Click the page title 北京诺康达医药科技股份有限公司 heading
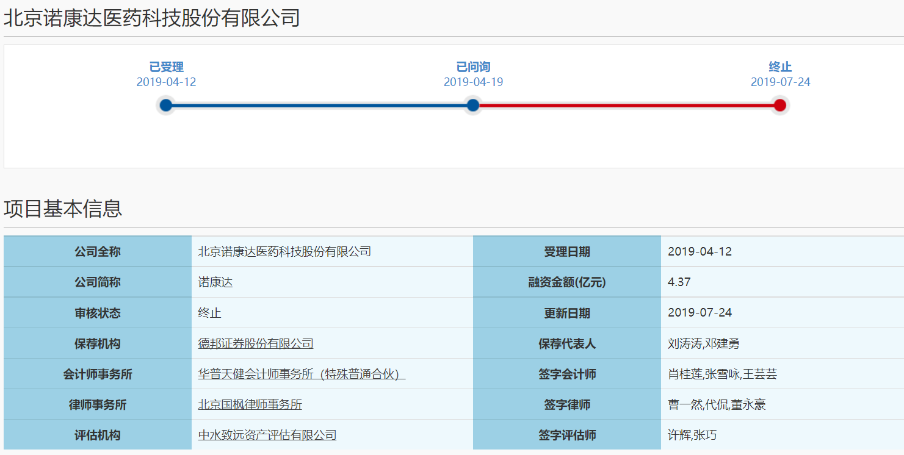The width and height of the screenshot is (904, 455). click(x=152, y=18)
